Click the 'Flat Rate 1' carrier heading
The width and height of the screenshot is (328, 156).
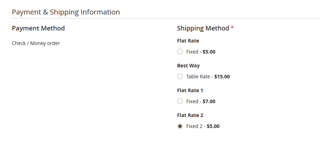190,90
